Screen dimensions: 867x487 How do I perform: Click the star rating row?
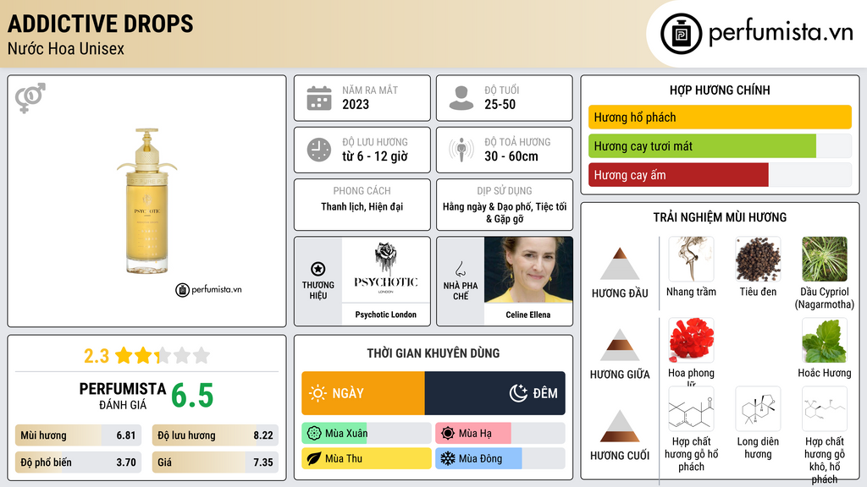163,355
